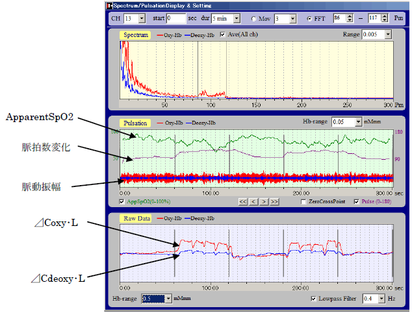The width and height of the screenshot is (412, 313).
Task: Click the jump-to-end >> navigation button
Action: tap(274, 202)
